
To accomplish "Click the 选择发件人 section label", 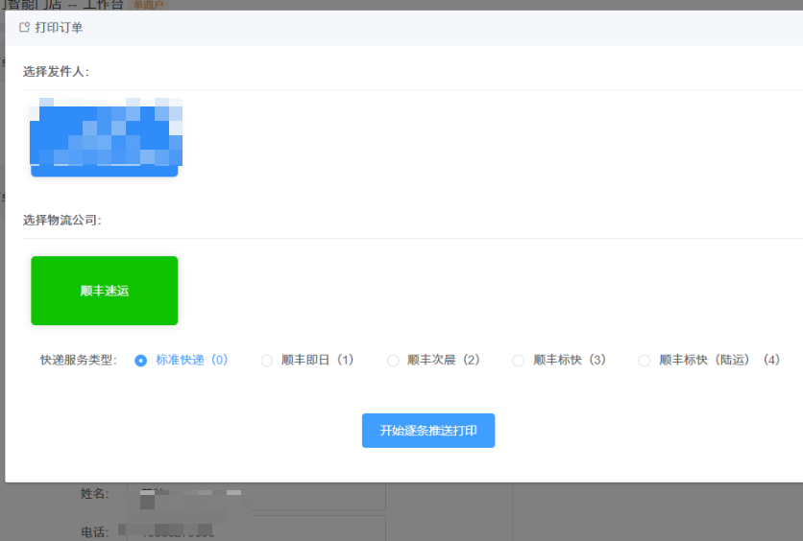I will (x=56, y=72).
